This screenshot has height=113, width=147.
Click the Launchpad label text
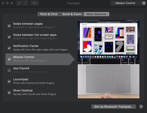21,79
